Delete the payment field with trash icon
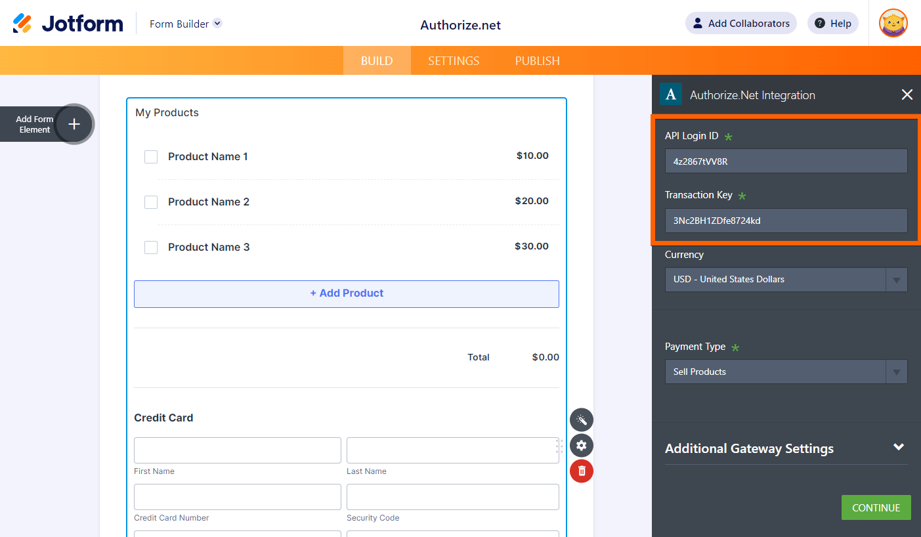This screenshot has width=921, height=537. tap(581, 471)
